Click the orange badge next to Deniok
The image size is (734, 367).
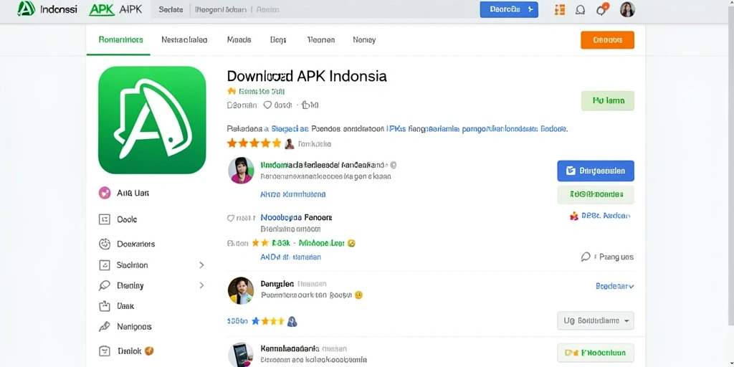(149, 351)
